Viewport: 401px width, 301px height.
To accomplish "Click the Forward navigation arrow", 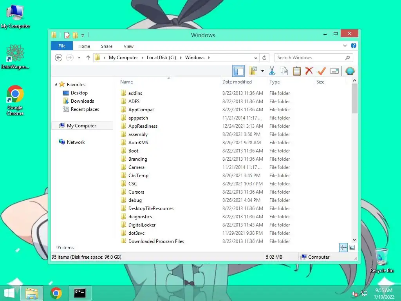I will (x=70, y=58).
